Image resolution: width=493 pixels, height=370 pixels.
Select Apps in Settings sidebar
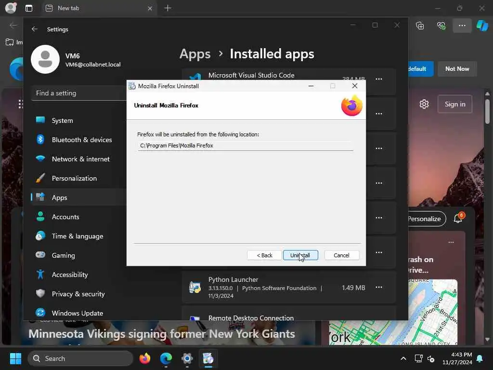tap(78, 198)
